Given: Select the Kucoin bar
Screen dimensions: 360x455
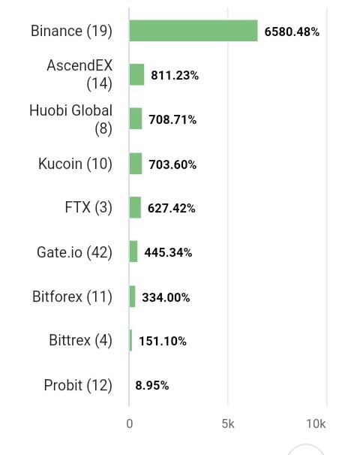Looking at the screenshot, I should (136, 164).
